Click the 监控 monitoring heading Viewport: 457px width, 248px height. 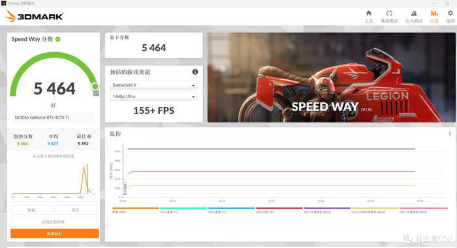click(x=115, y=134)
